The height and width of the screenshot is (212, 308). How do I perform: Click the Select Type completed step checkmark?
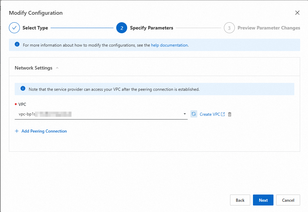[14, 28]
